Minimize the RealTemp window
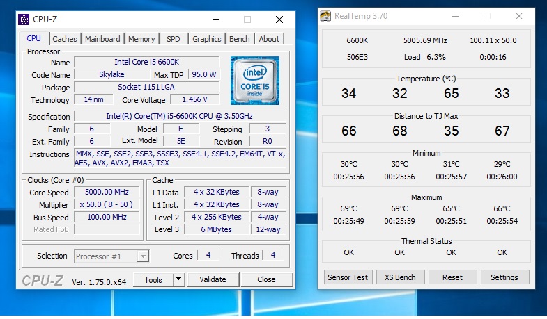 click(455, 17)
